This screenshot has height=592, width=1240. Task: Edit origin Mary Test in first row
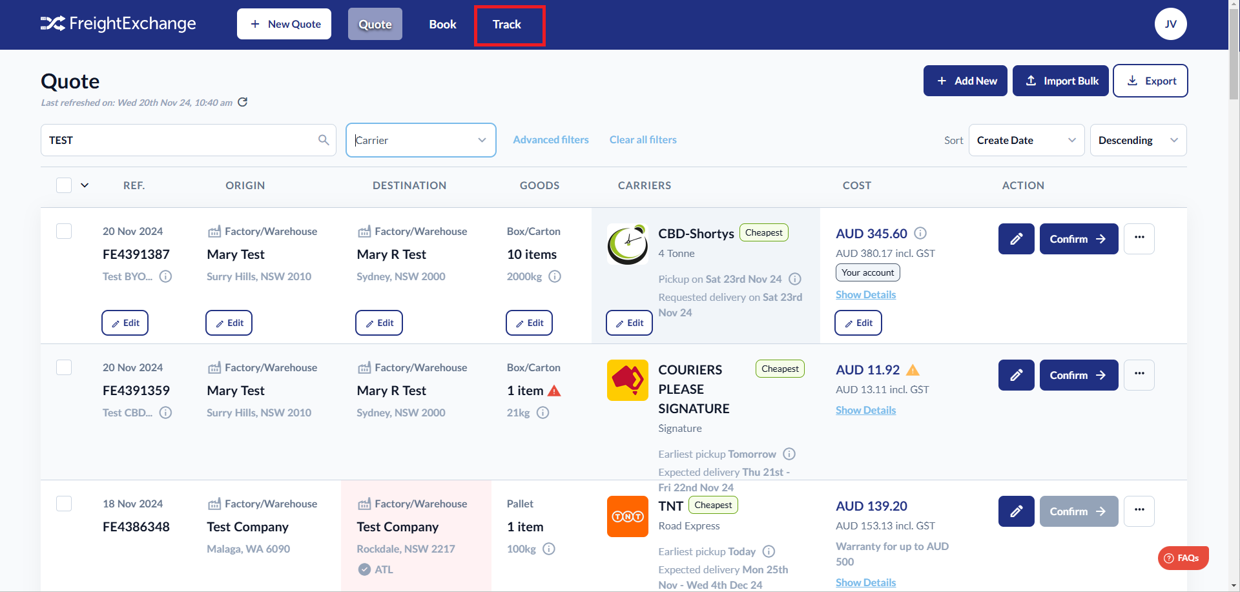[x=229, y=323]
